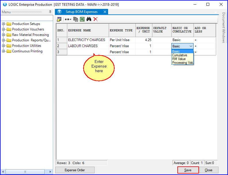Open the Document Windows side tab
The width and height of the screenshot is (228, 175).
224,28
